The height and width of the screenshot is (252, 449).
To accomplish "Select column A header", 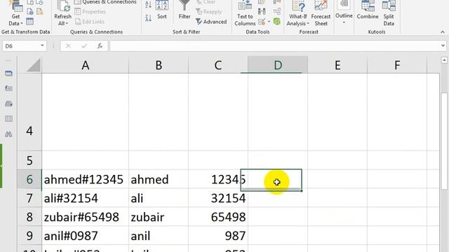I will coord(86,65).
